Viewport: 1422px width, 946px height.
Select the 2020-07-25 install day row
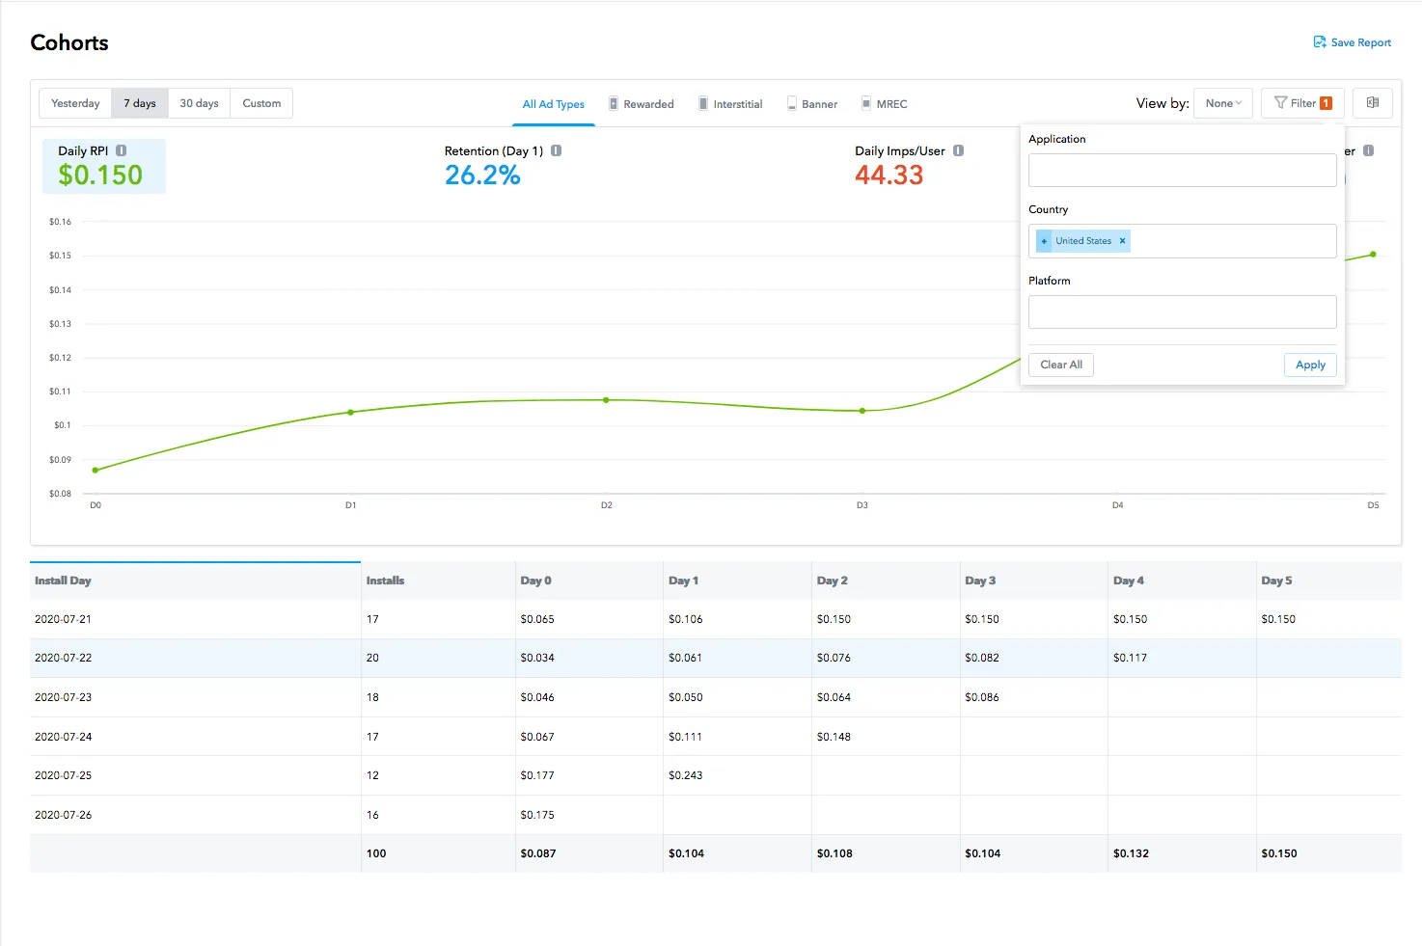716,775
